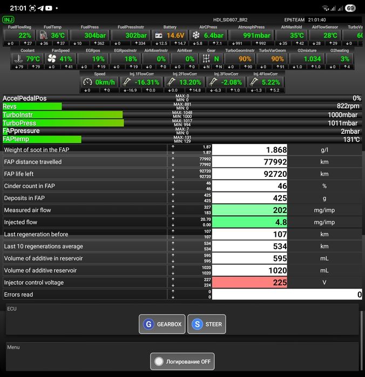Tap the EGRpos 19% gauge
Viewport: 365px width, 377px height.
pyautogui.click(x=93, y=59)
